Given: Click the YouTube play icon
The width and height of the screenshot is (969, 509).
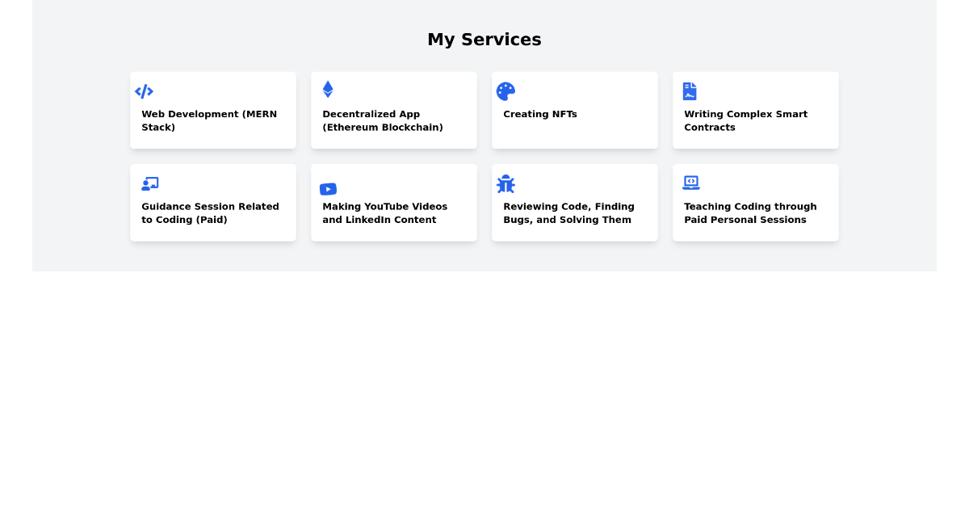Looking at the screenshot, I should coord(328,189).
